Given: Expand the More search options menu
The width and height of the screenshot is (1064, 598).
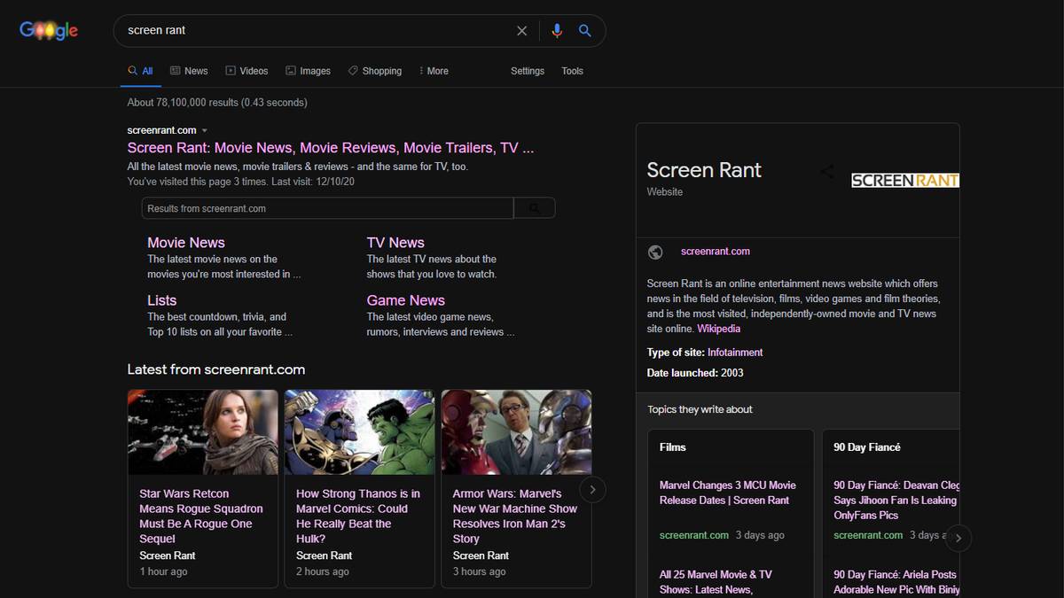Looking at the screenshot, I should 434,71.
